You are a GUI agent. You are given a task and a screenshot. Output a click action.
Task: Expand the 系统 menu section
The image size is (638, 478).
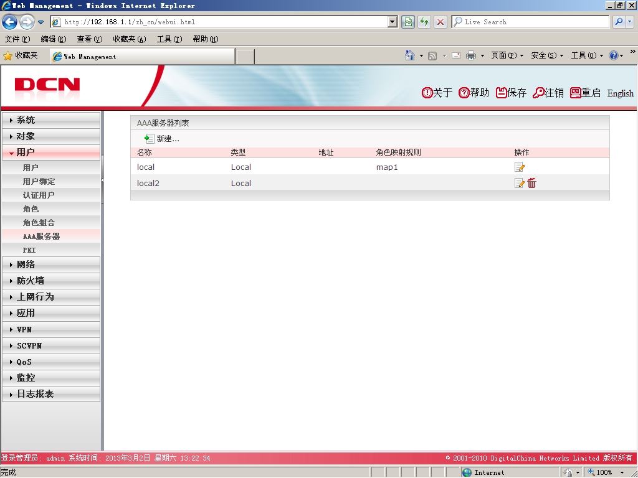pyautogui.click(x=51, y=120)
